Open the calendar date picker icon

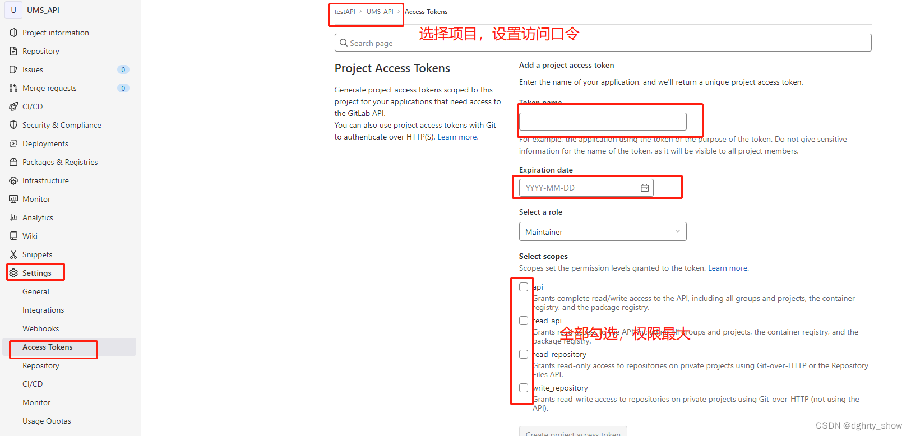click(645, 188)
